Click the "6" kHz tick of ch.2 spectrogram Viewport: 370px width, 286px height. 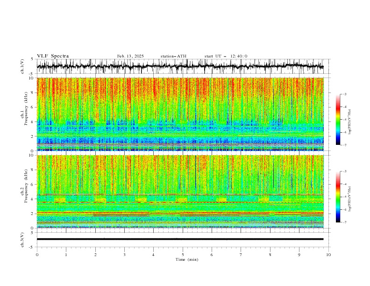[33, 185]
